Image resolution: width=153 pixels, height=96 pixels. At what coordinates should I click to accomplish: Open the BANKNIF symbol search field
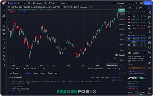[12, 3]
